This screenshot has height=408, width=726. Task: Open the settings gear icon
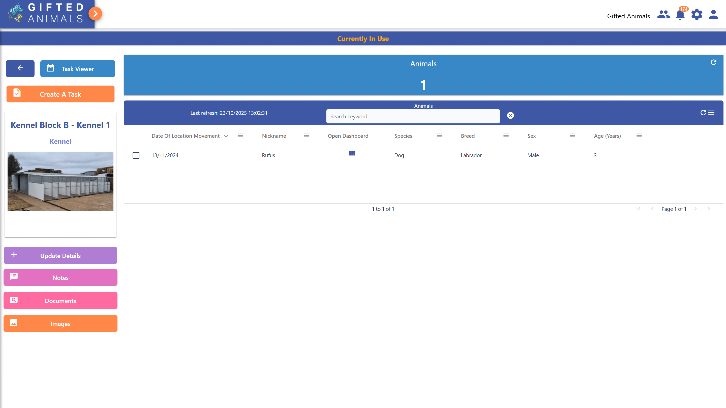(697, 15)
